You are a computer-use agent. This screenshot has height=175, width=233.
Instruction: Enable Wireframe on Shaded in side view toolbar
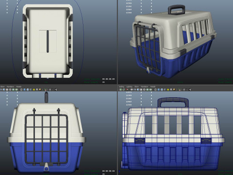coord(162,89)
